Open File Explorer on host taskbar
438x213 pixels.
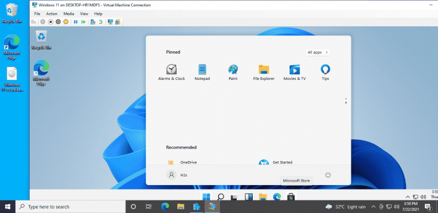(181, 207)
